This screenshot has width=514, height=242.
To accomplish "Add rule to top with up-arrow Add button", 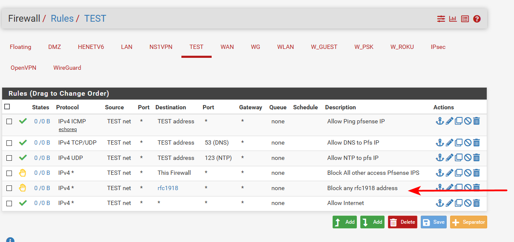I will 345,222.
